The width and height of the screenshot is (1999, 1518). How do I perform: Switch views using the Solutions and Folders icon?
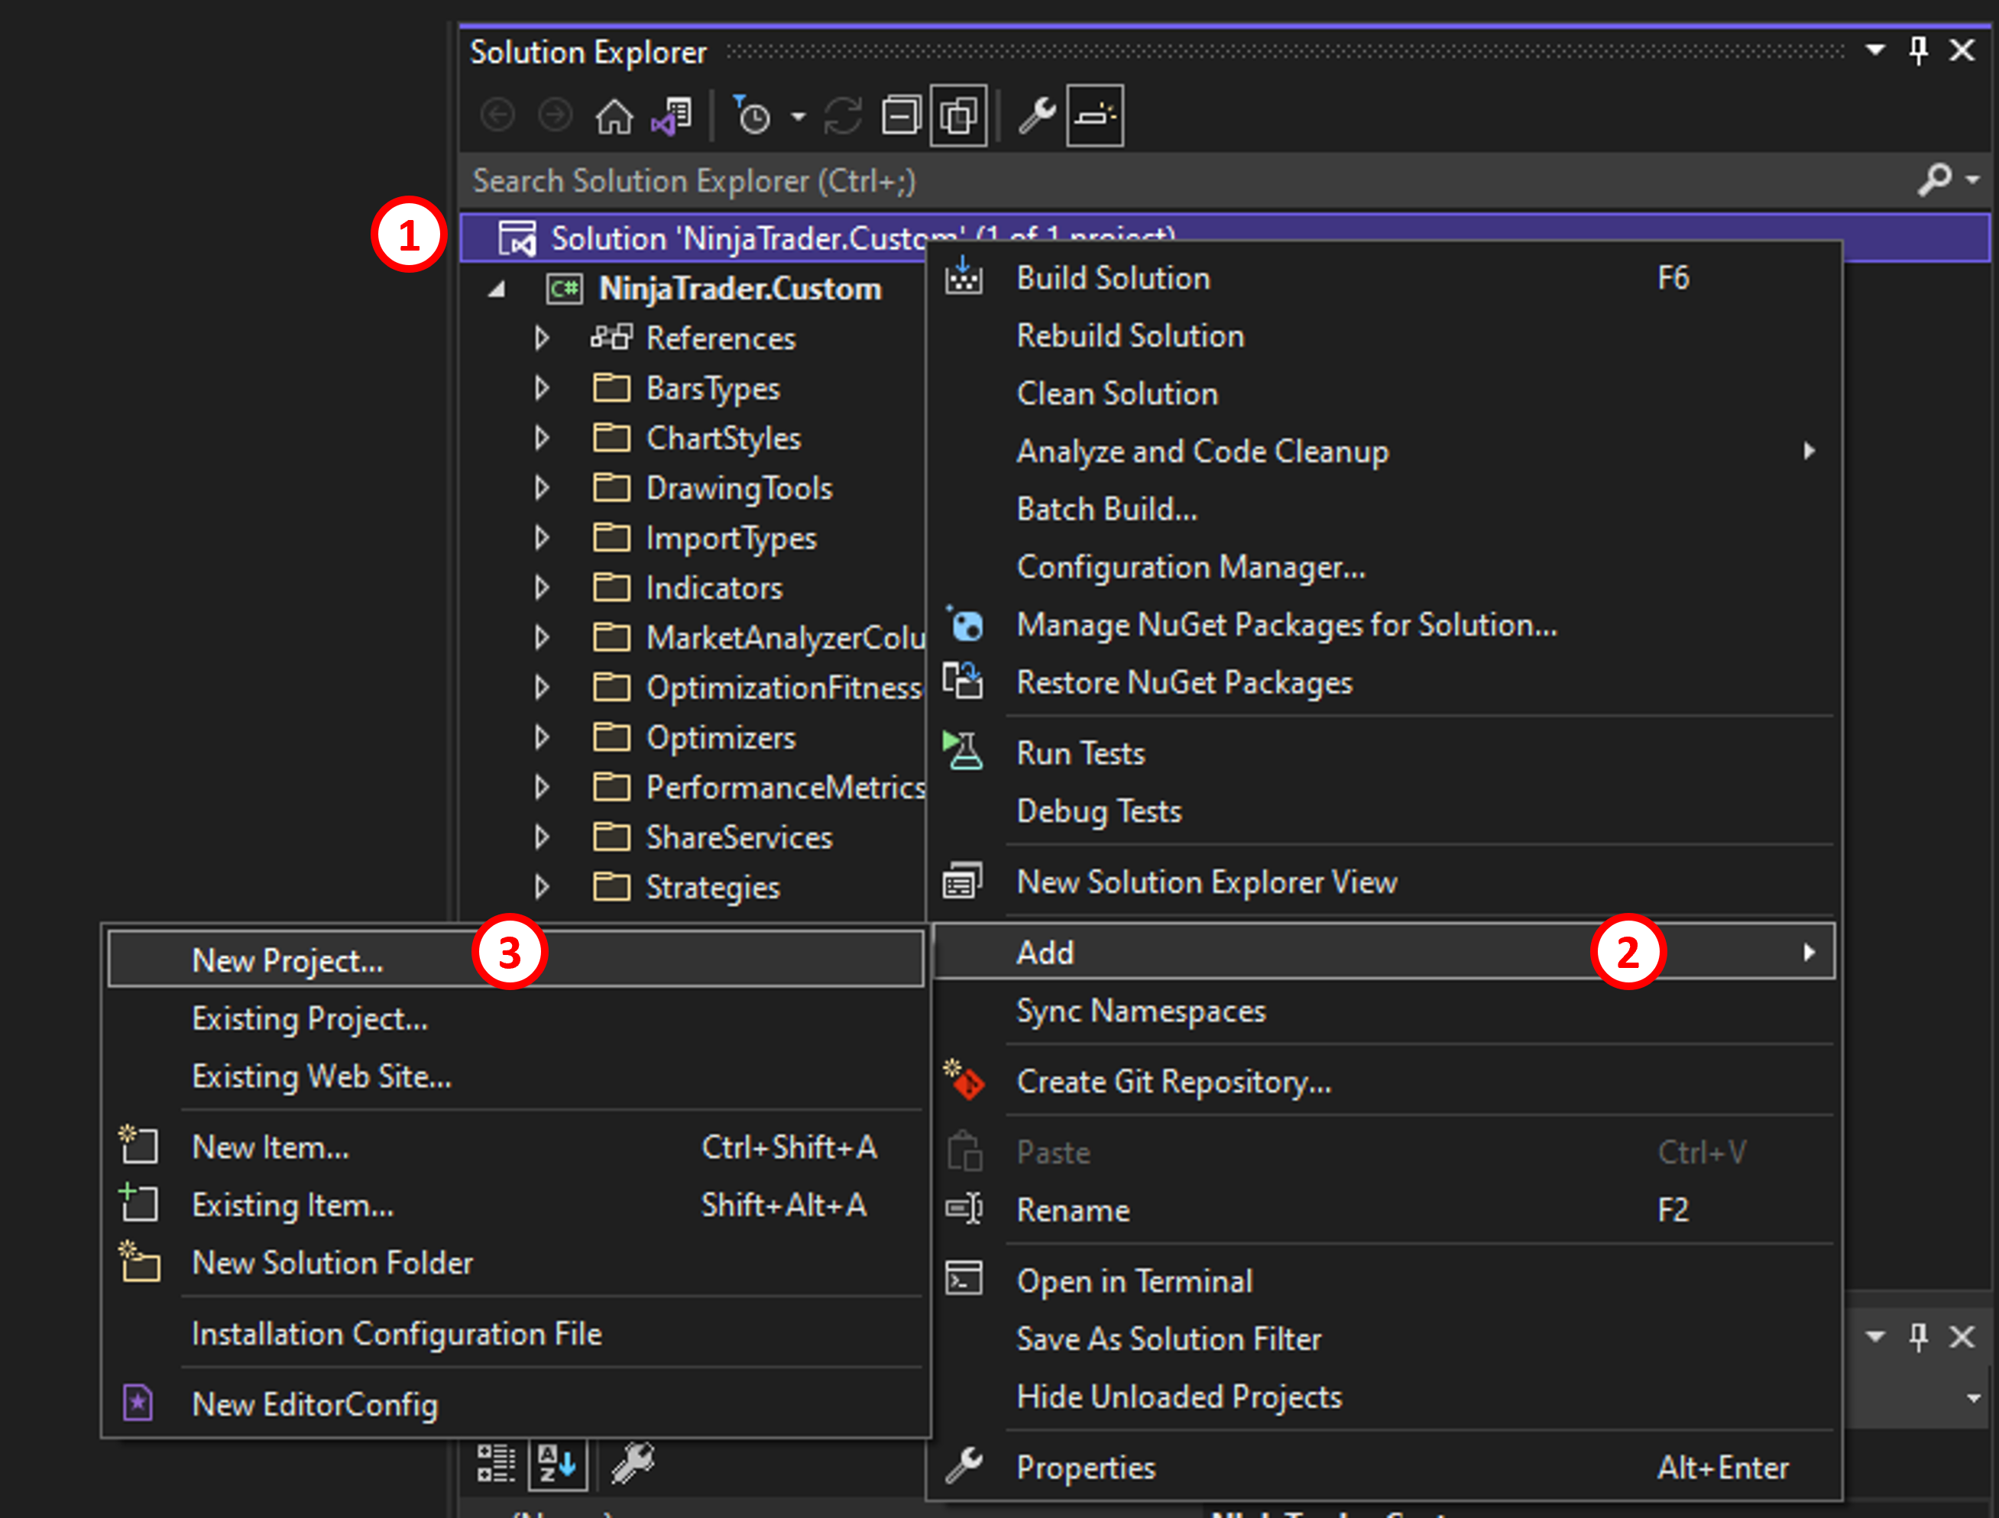tap(672, 115)
